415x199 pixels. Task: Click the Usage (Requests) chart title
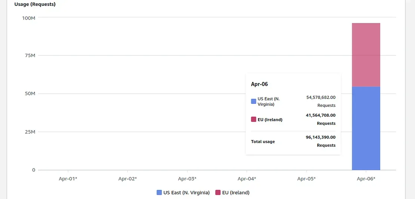[35, 4]
